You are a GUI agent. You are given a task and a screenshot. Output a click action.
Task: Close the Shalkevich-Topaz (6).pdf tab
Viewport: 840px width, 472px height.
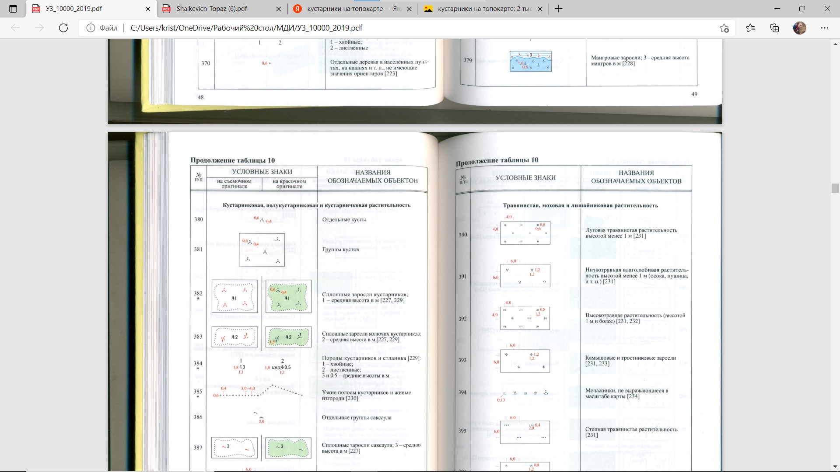tap(279, 9)
